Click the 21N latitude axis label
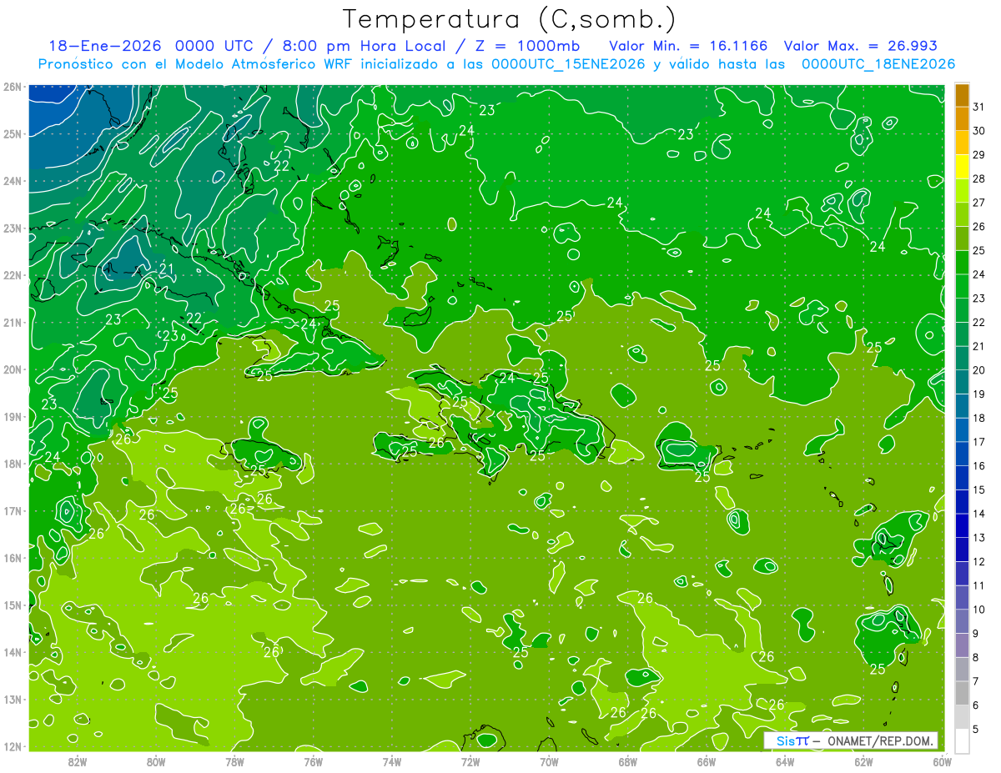 point(12,323)
